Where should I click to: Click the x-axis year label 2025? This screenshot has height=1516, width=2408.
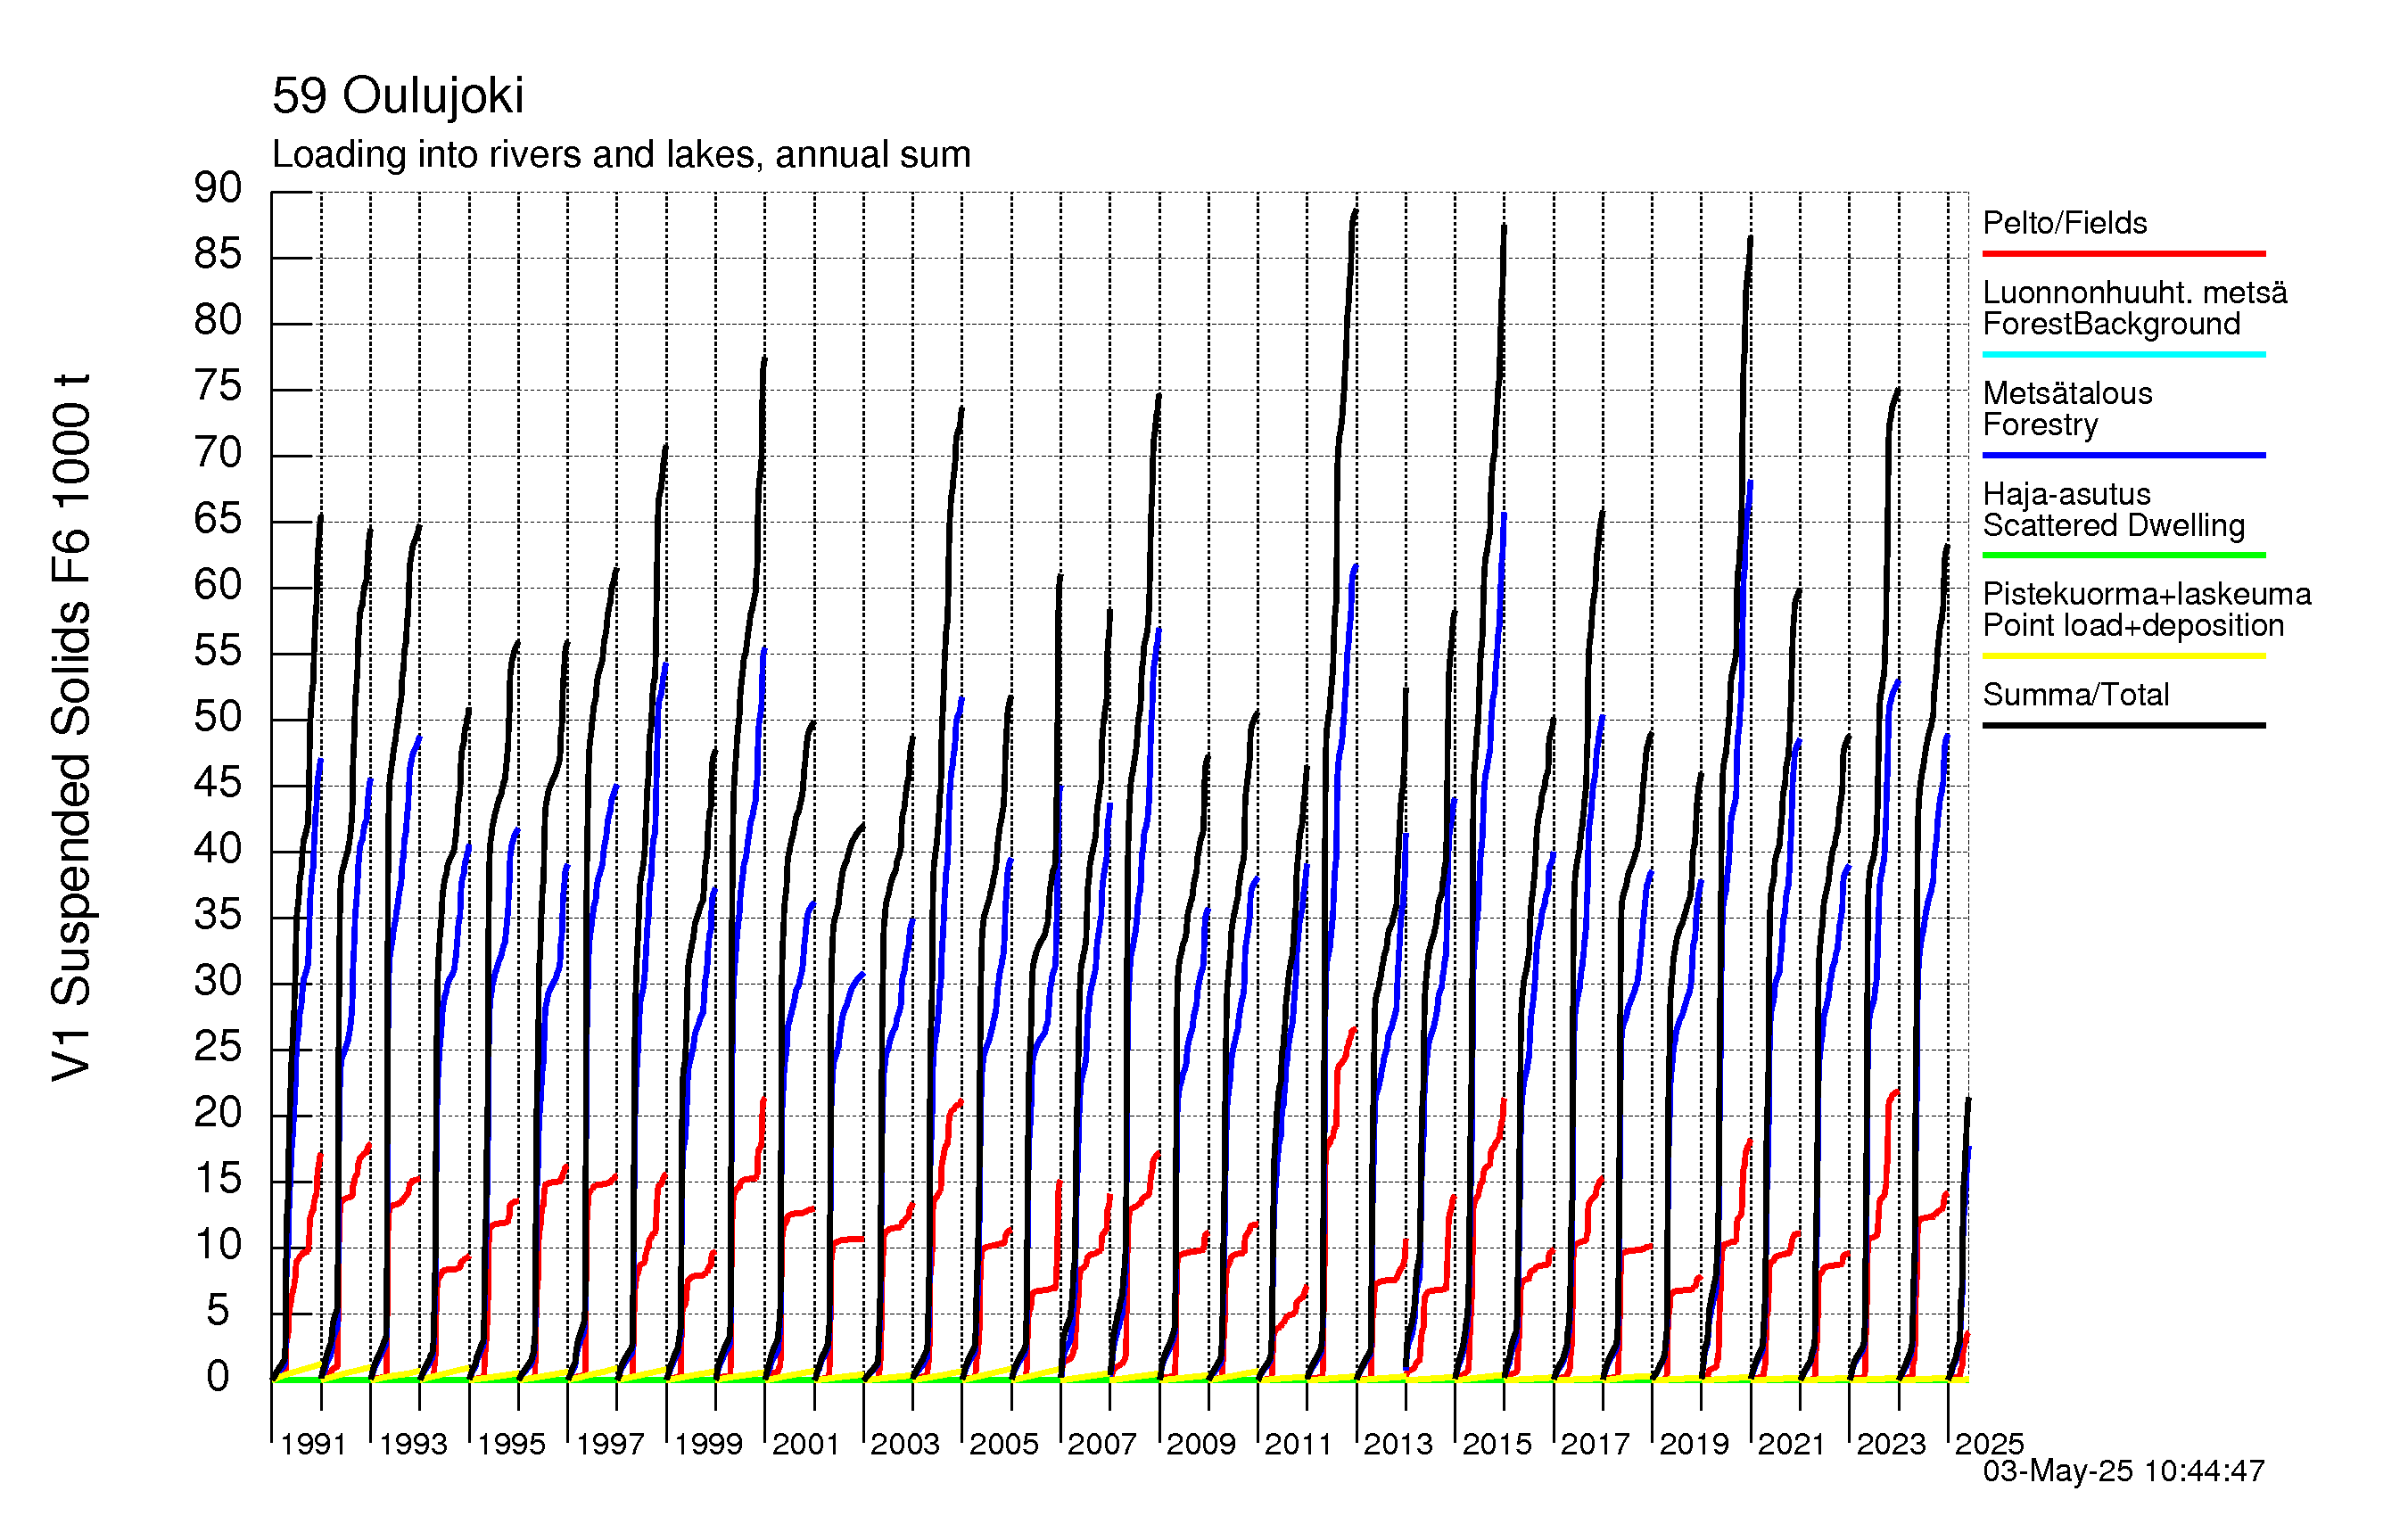tap(1989, 1444)
